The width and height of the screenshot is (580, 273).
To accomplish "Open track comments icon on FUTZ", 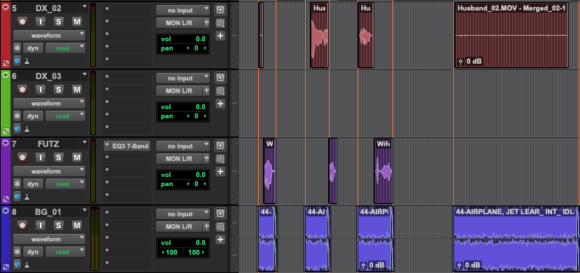I will point(220,159).
